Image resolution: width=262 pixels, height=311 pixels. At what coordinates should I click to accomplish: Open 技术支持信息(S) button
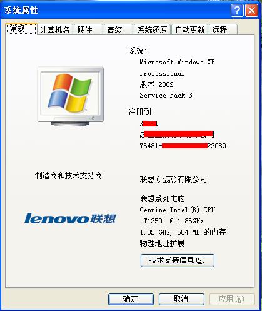tap(178, 260)
